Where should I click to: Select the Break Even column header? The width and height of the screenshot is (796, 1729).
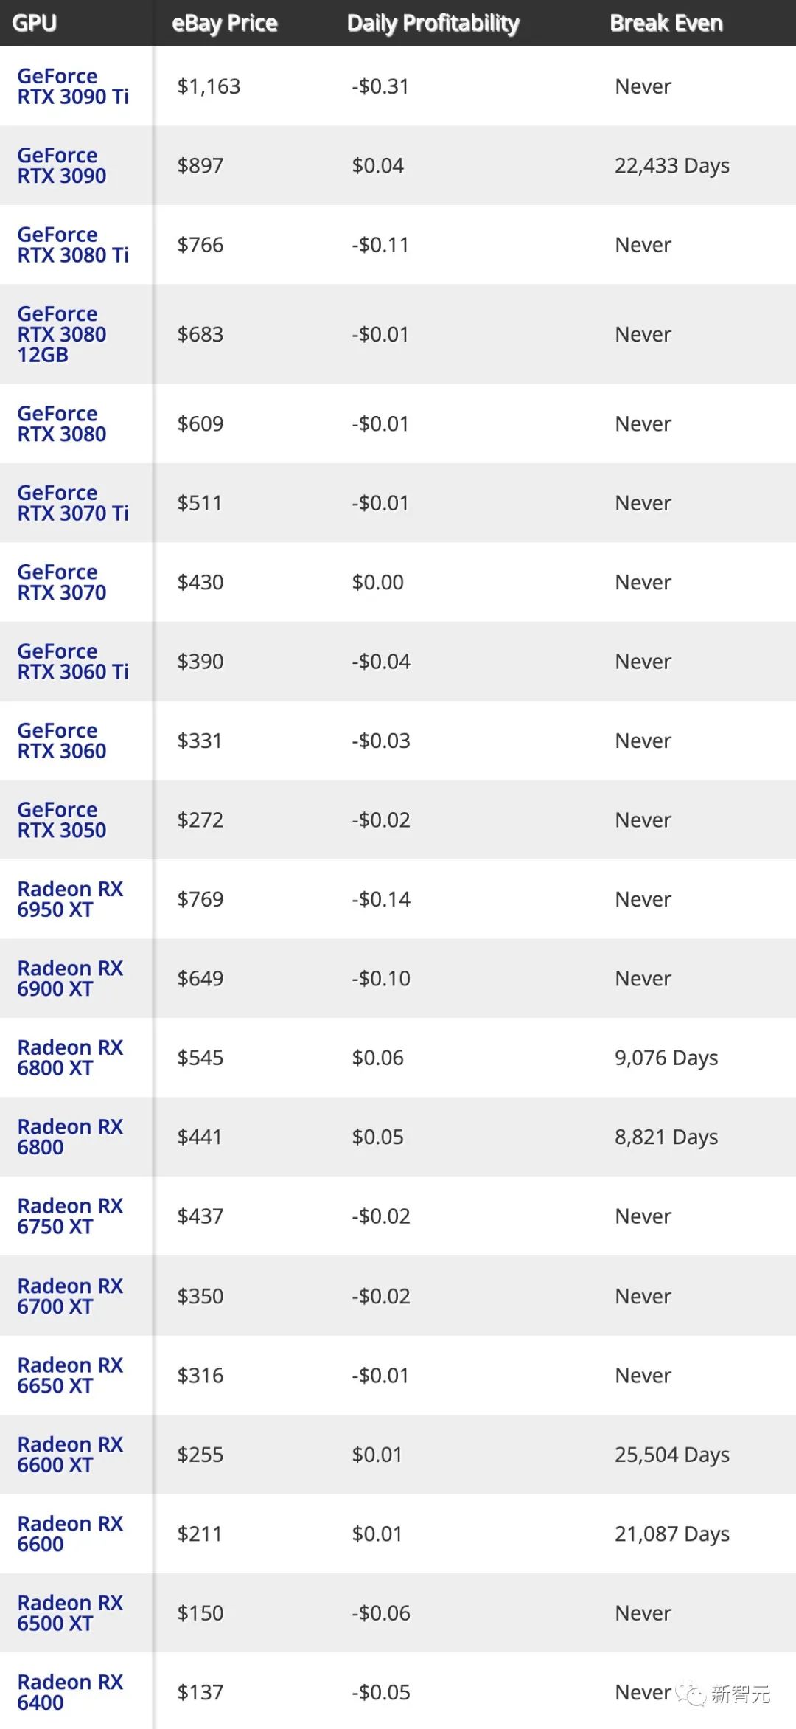[666, 23]
